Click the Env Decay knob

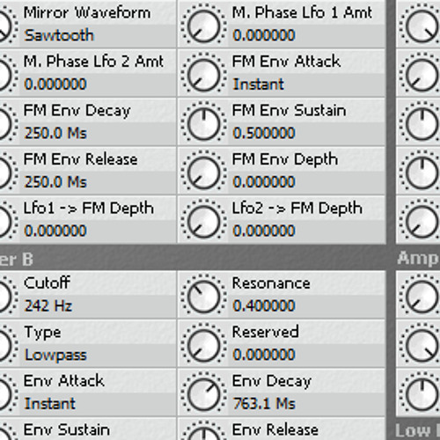point(203,394)
